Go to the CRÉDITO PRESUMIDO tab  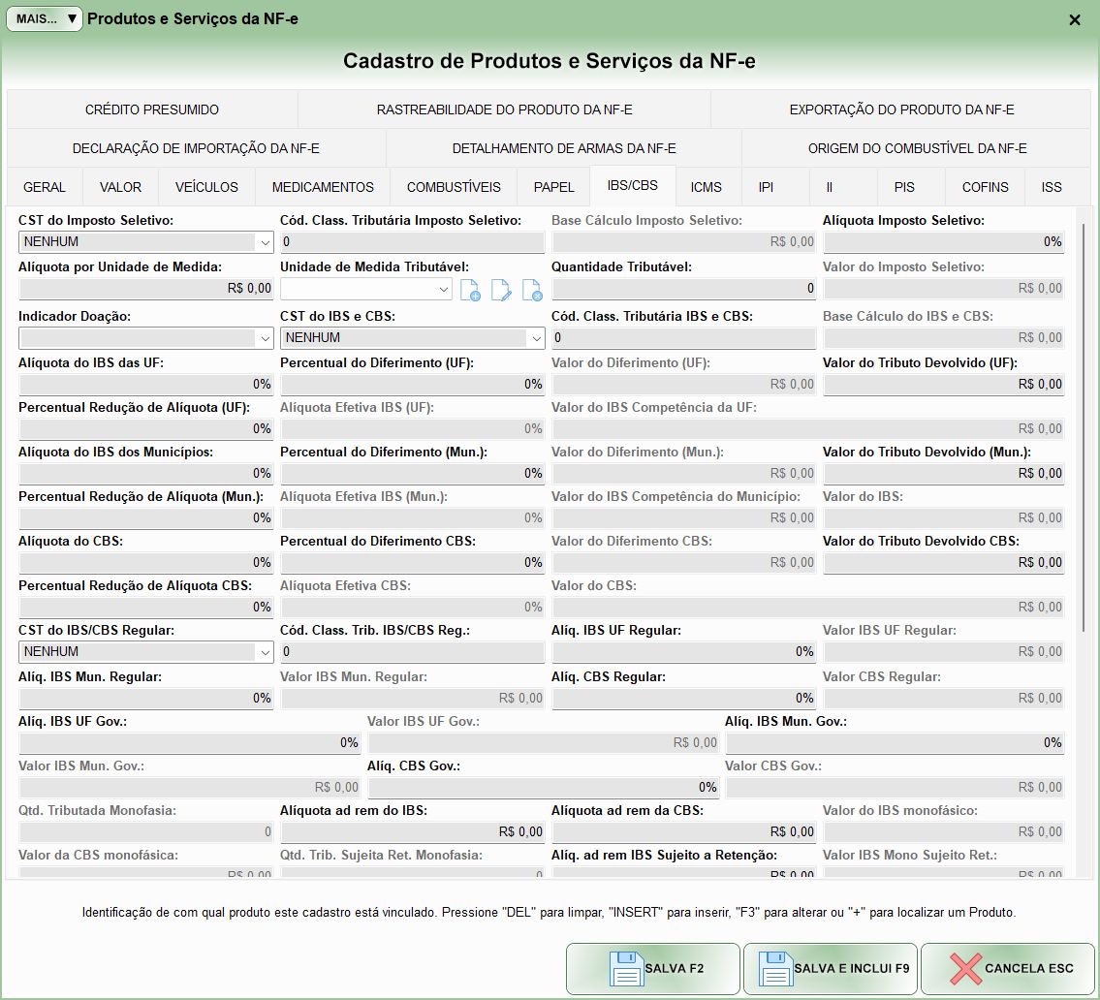click(x=152, y=109)
